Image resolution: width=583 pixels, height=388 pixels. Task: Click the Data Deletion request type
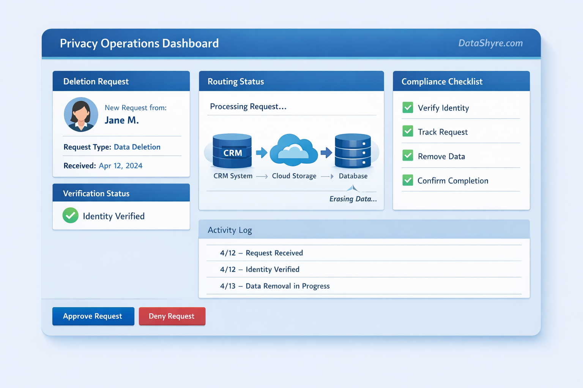pyautogui.click(x=137, y=147)
